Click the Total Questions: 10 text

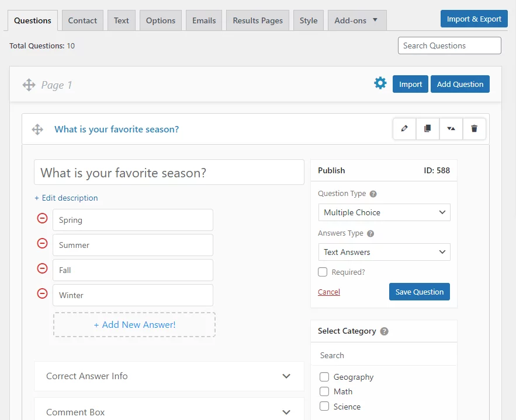point(42,45)
